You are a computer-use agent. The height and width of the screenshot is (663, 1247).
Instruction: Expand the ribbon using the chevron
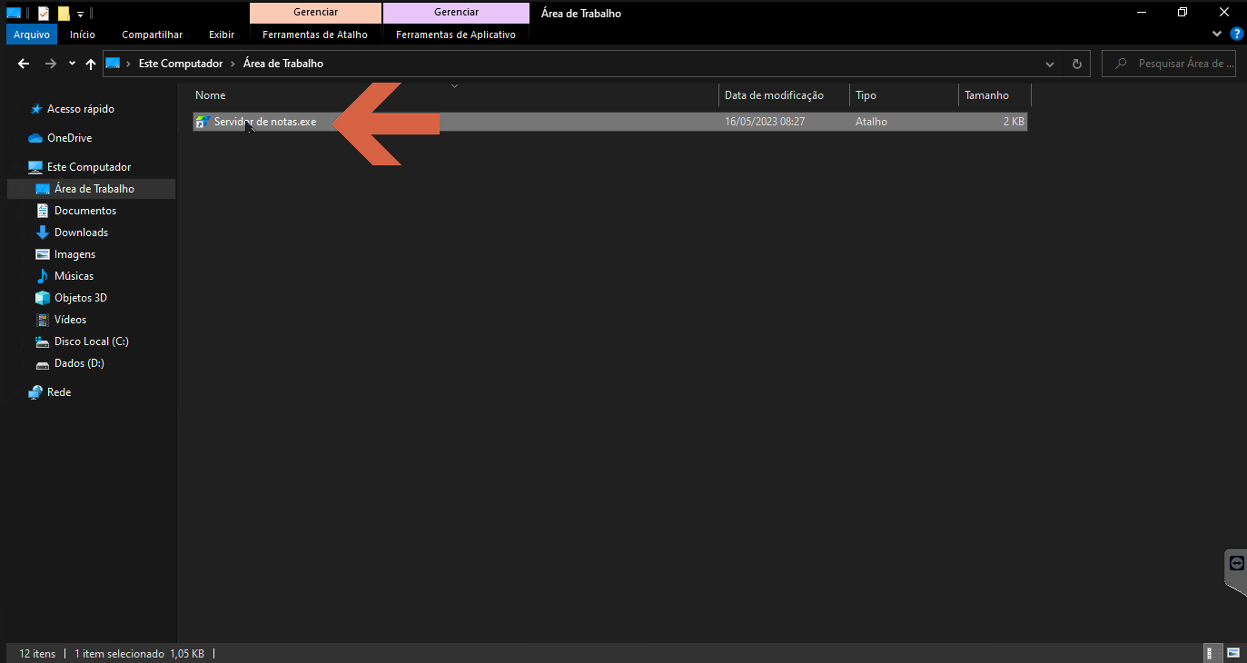click(1217, 34)
